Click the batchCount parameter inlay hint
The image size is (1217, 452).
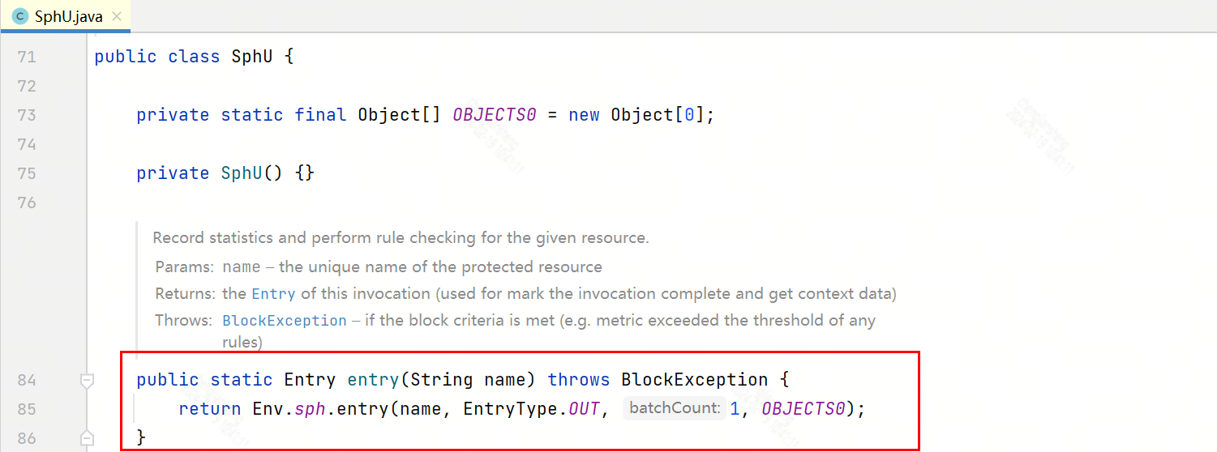[675, 408]
